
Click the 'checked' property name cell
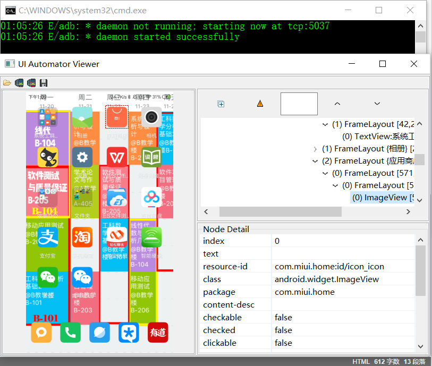click(236, 330)
